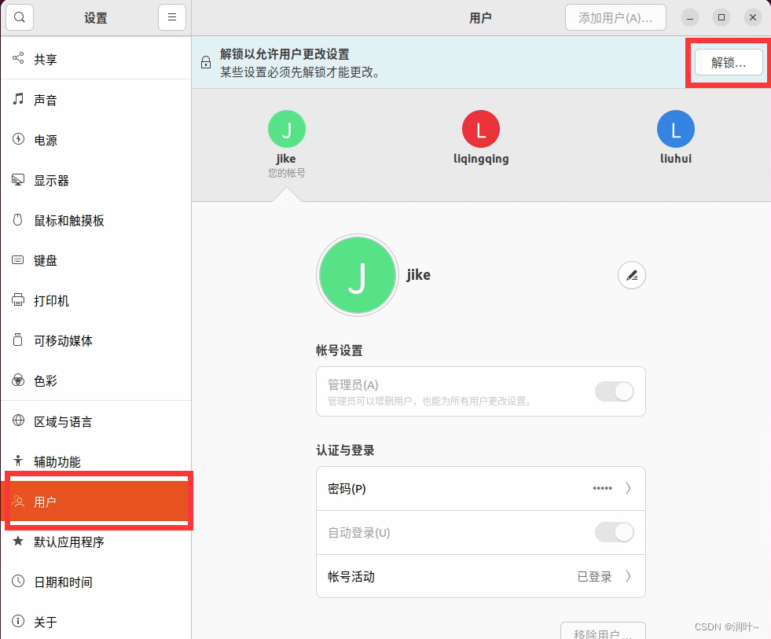Viewport: 771px width, 639px height.
Task: Go to 色彩 color settings
Action: tap(96, 381)
